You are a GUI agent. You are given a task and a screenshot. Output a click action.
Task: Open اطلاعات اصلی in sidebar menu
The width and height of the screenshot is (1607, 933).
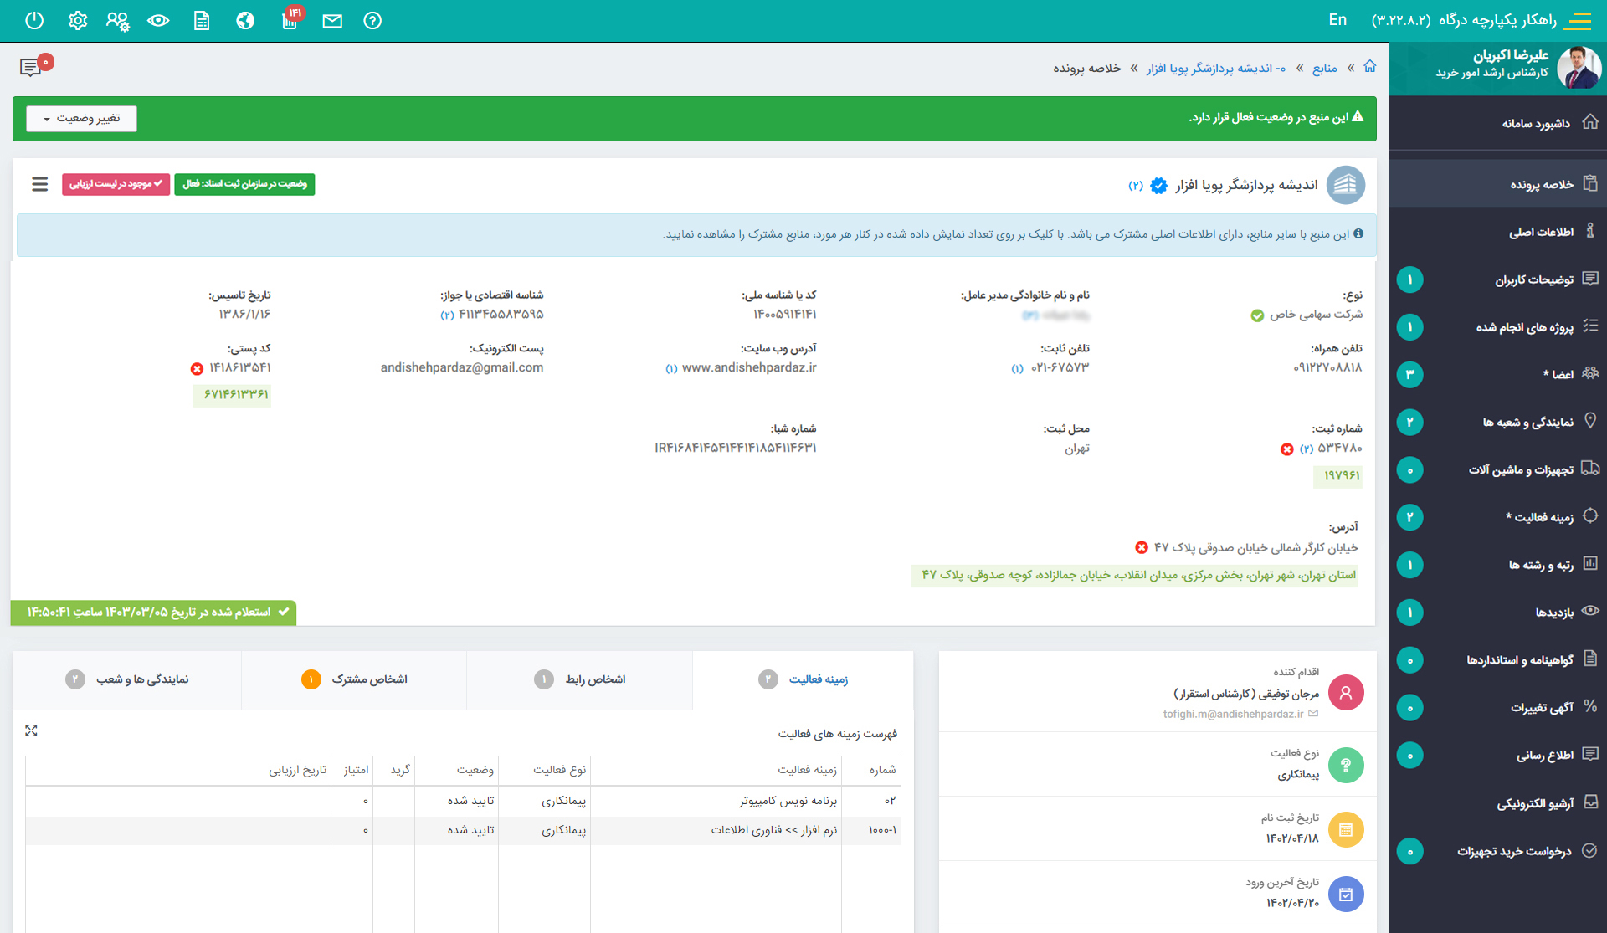(x=1540, y=232)
